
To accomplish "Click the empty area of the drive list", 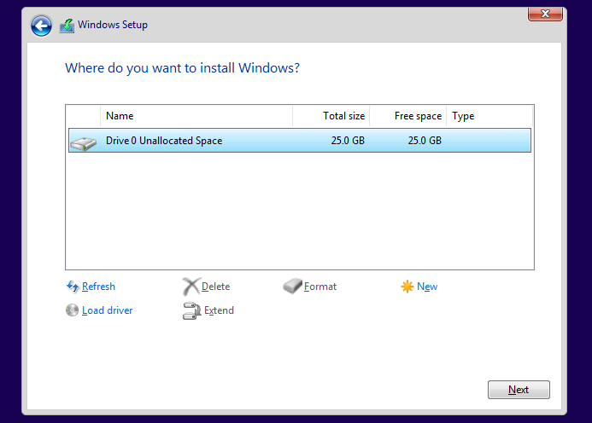I will coord(299,213).
